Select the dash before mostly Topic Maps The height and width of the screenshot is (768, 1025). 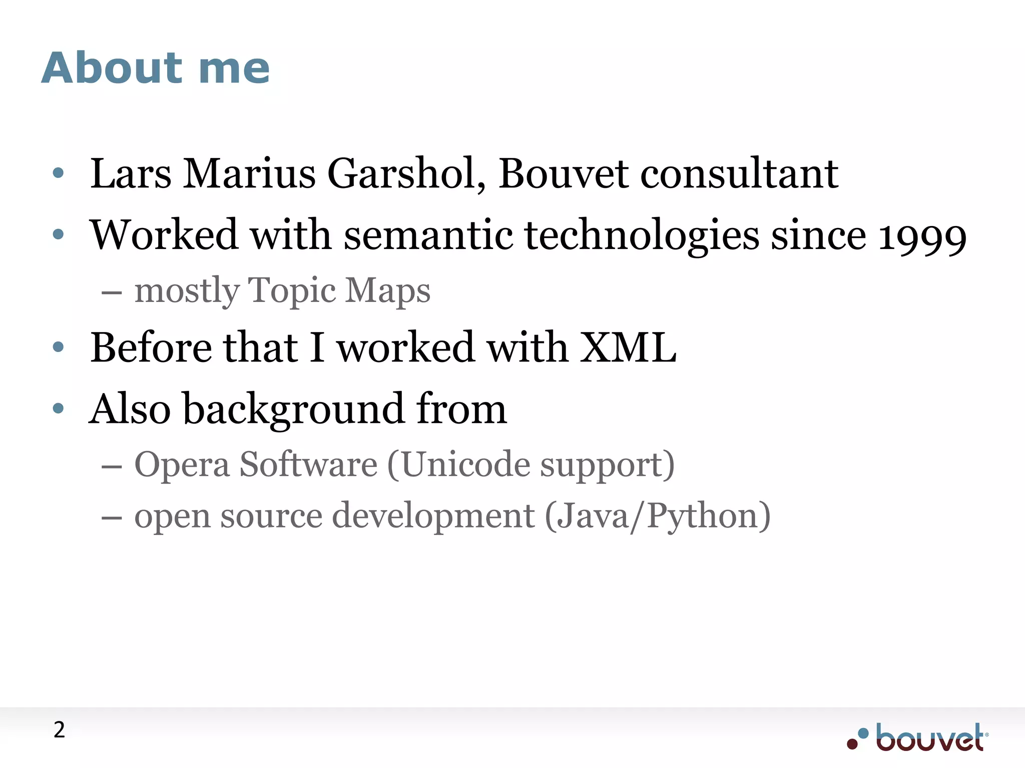pyautogui.click(x=111, y=291)
